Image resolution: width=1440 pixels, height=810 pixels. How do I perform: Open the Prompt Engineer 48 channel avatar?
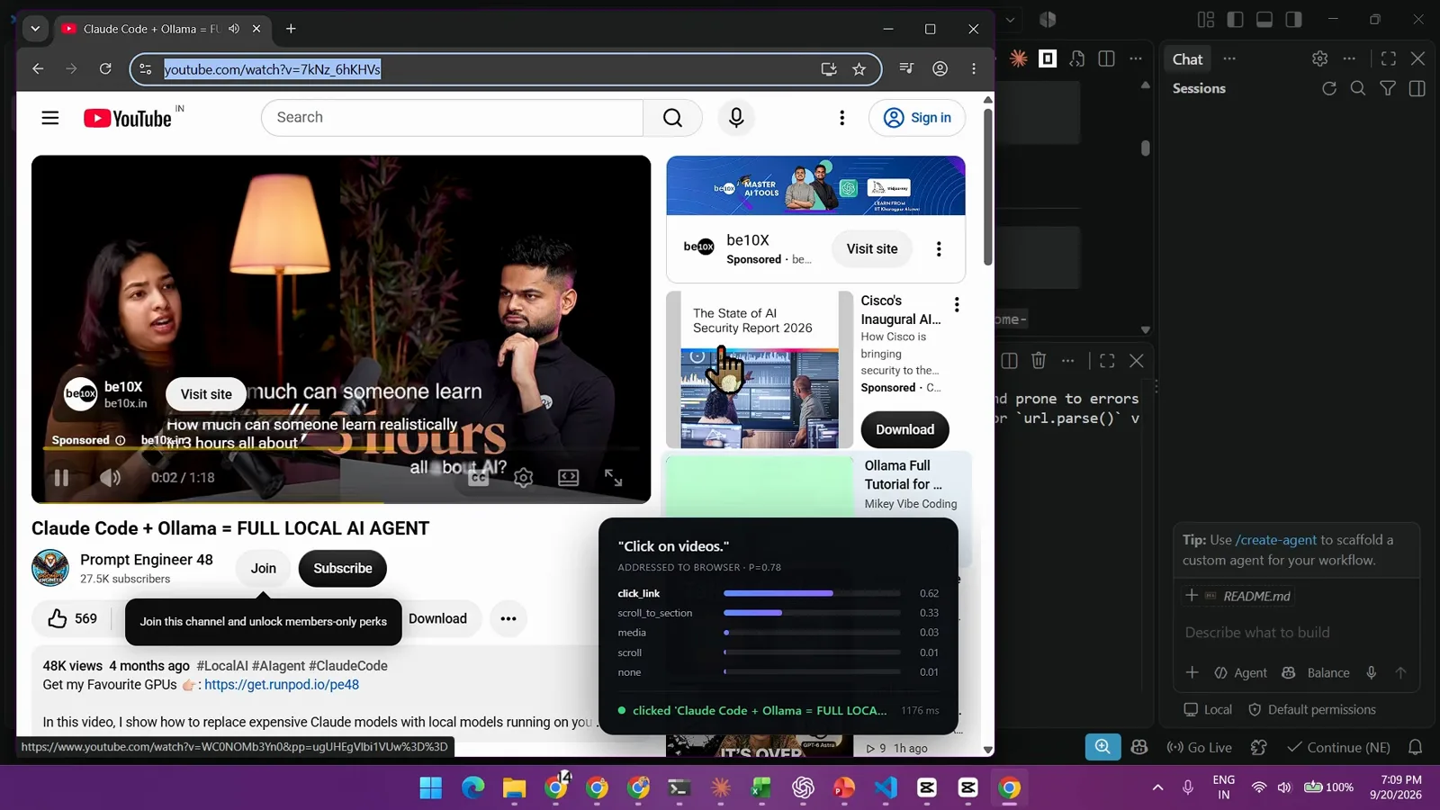50,569
